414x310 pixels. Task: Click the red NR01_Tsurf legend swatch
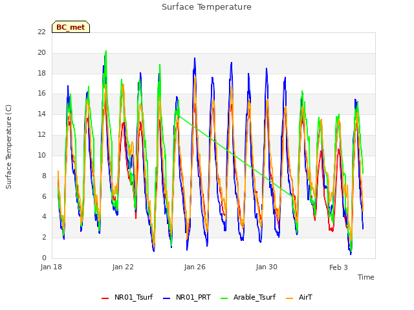pos(105,298)
